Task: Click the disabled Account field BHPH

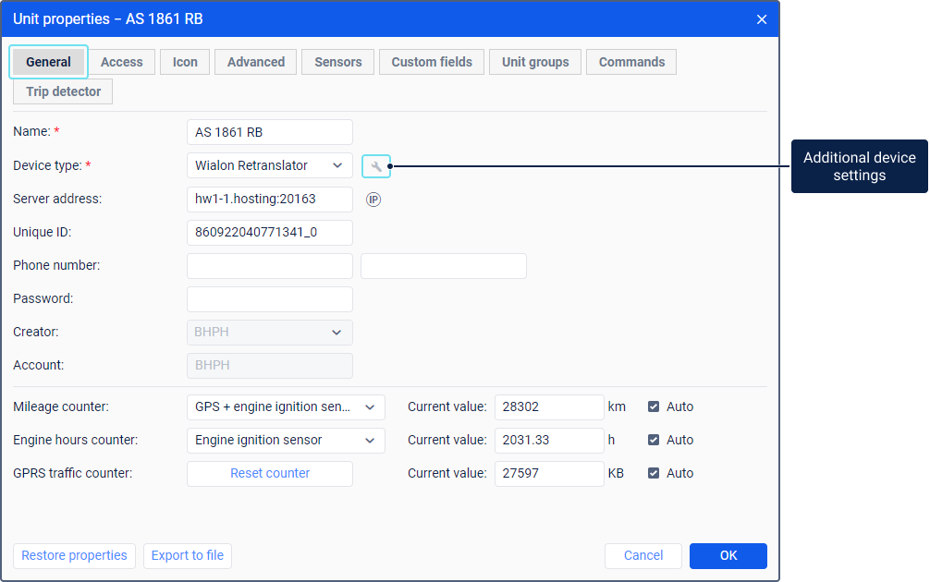Action: [x=270, y=366]
